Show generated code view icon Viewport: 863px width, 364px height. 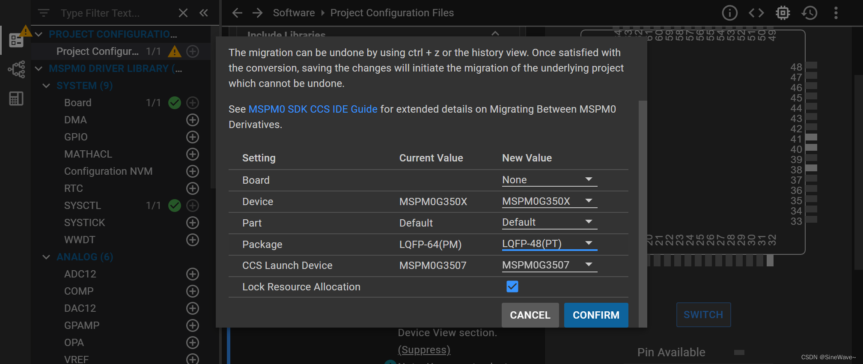[756, 13]
